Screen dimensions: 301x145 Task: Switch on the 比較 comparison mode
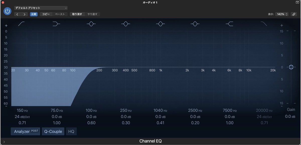point(34,14)
